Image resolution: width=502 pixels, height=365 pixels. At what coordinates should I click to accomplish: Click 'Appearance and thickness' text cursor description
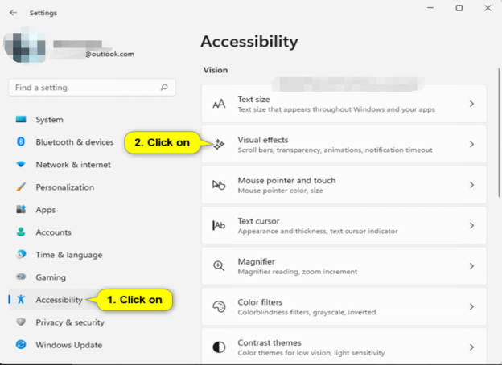pos(318,231)
